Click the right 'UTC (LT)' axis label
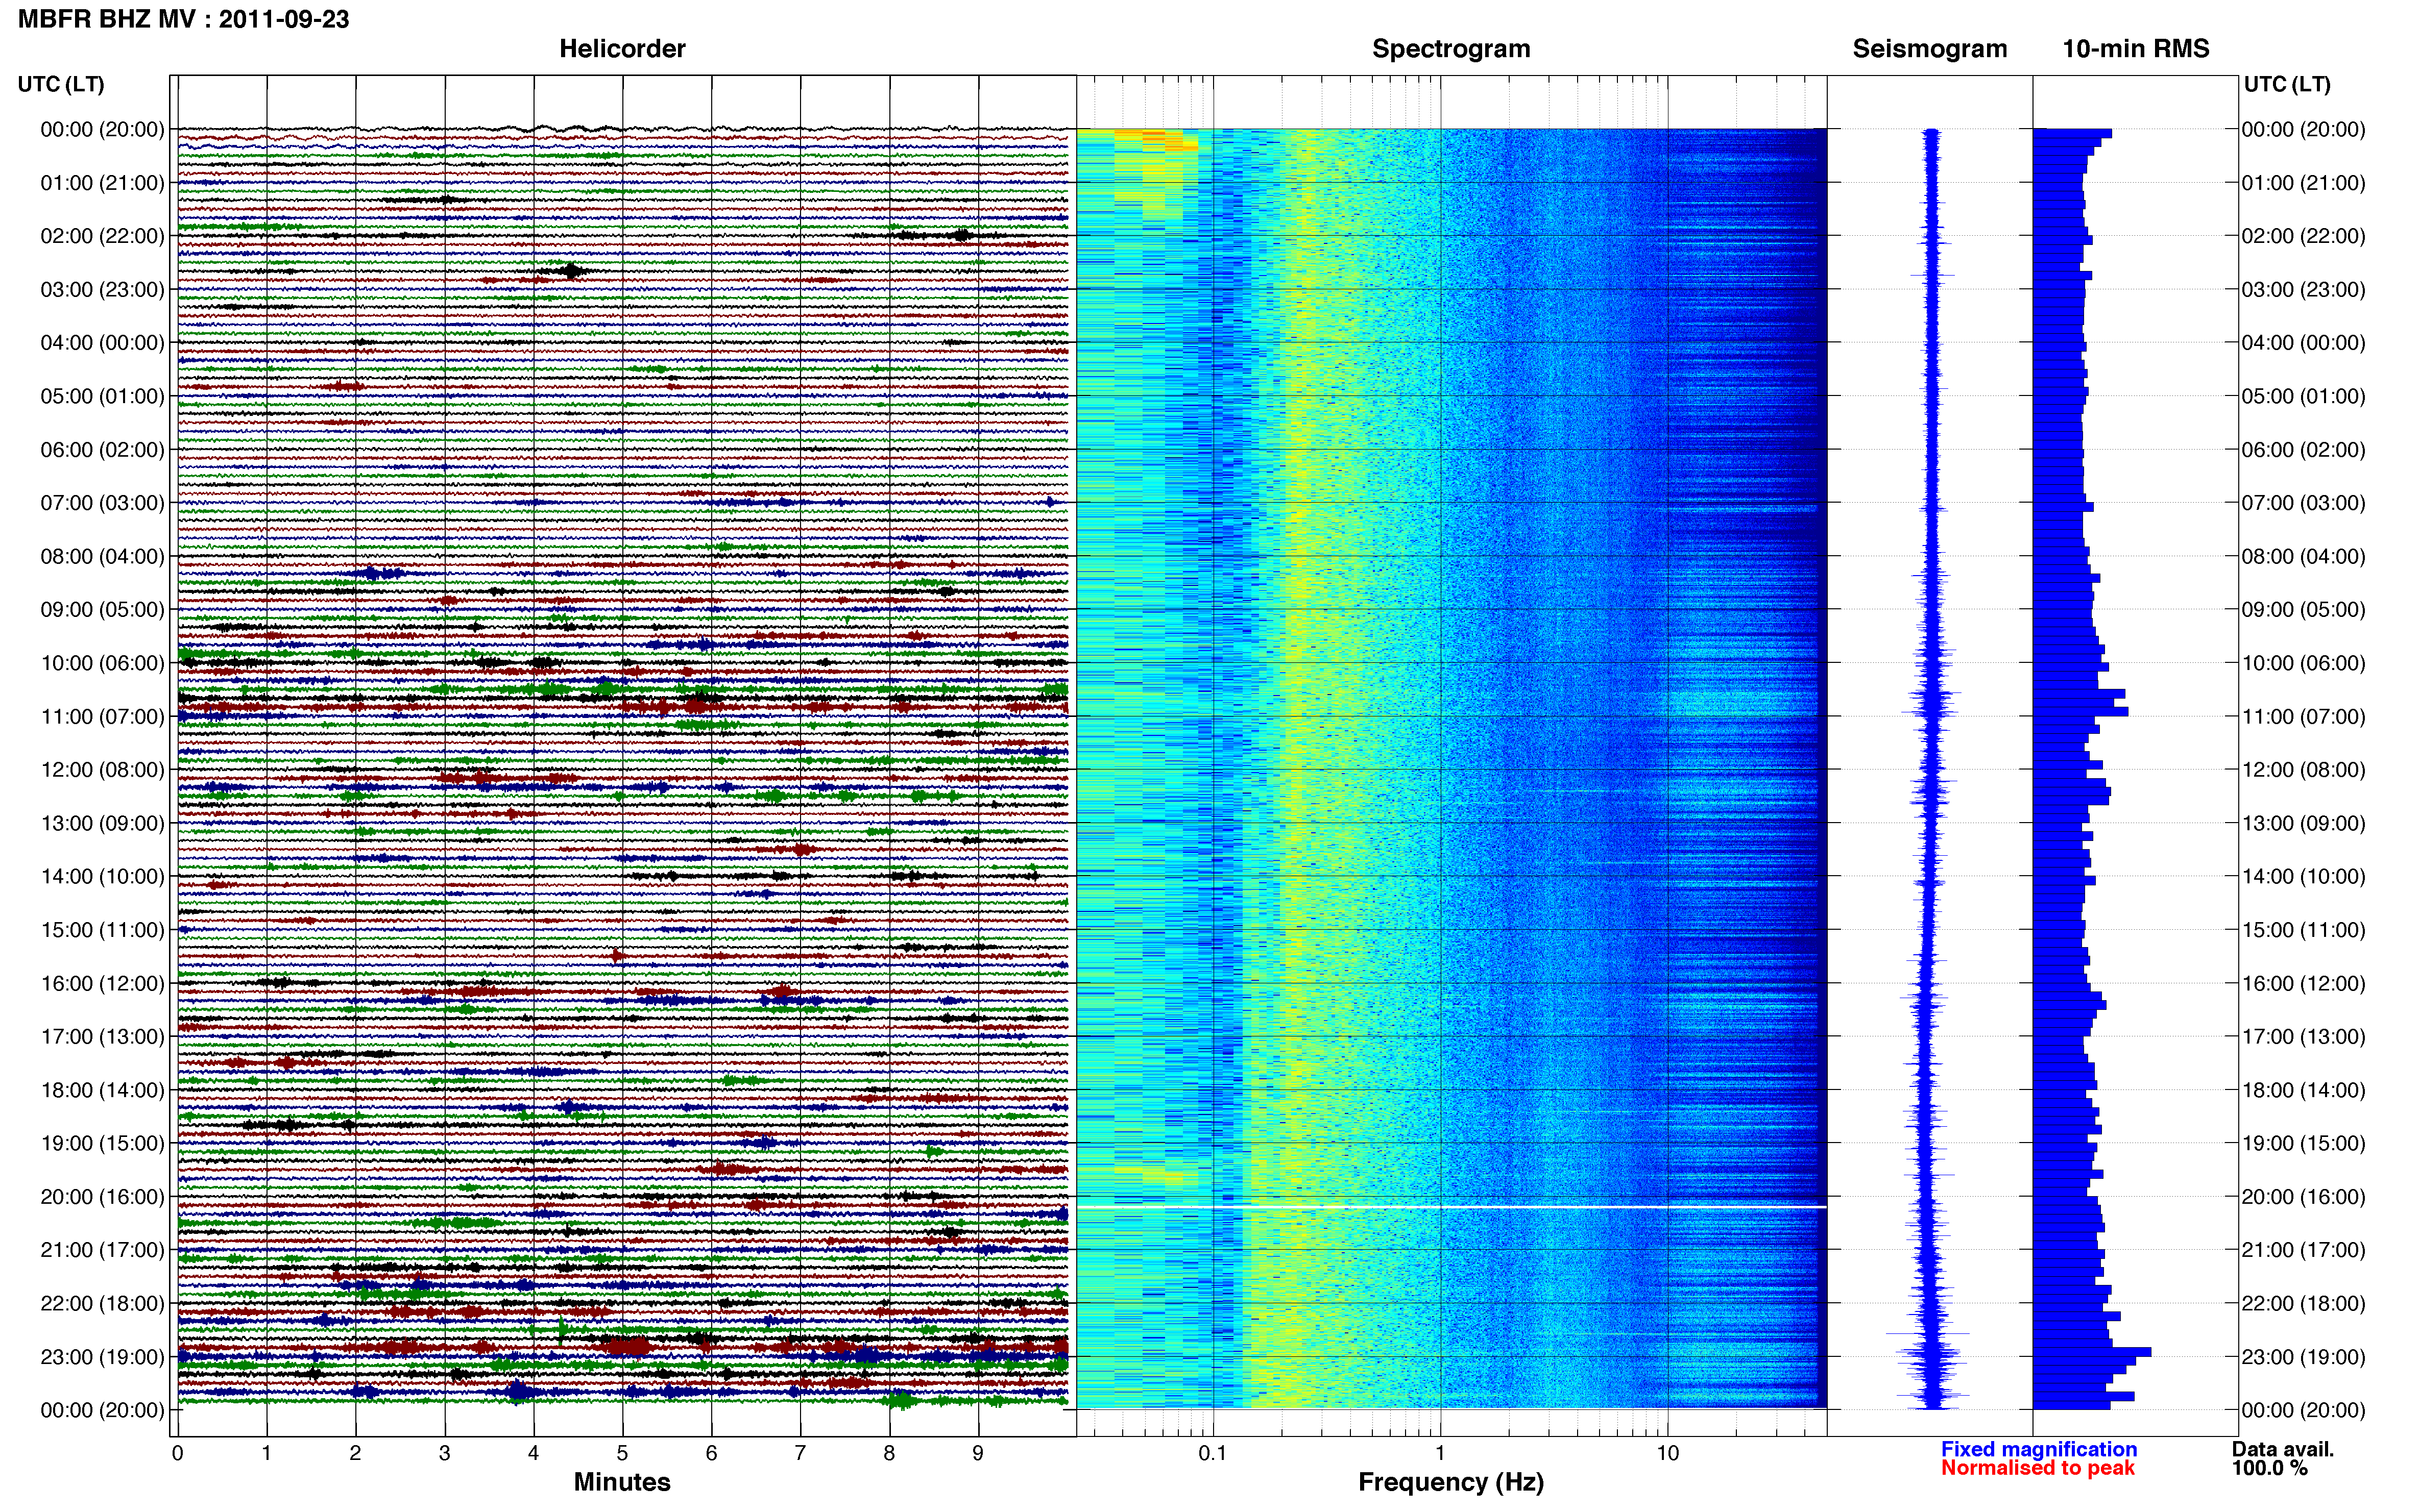2420x1512 pixels. coord(2287,84)
